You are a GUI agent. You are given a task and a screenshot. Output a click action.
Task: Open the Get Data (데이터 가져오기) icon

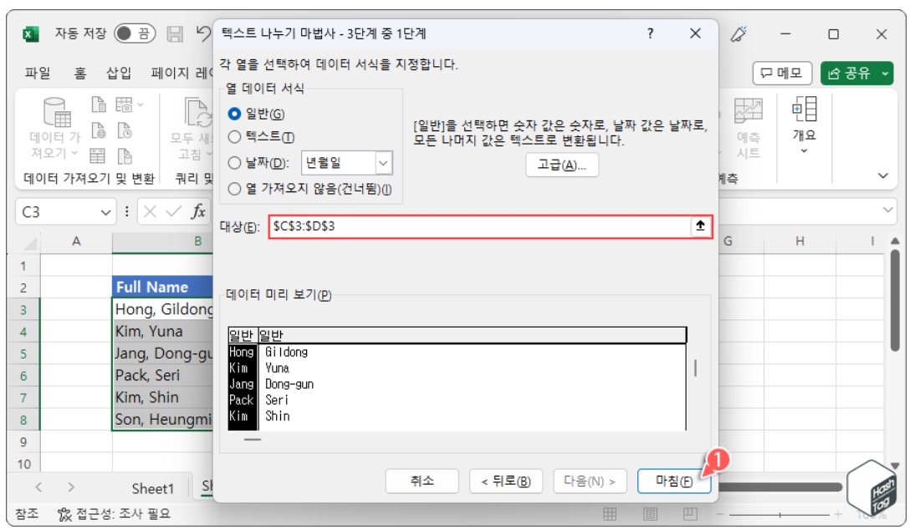pyautogui.click(x=56, y=112)
